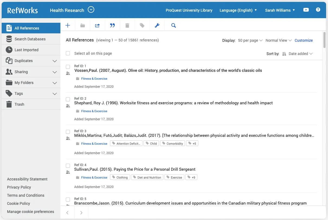This screenshot has height=220, width=328.
Task: Click the YouTube video icon in header
Action: (306, 10)
